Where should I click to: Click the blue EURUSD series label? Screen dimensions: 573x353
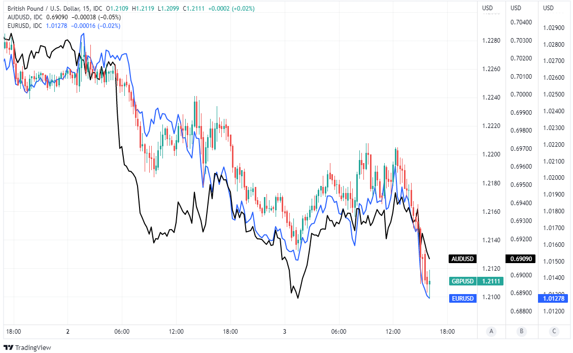click(462, 298)
